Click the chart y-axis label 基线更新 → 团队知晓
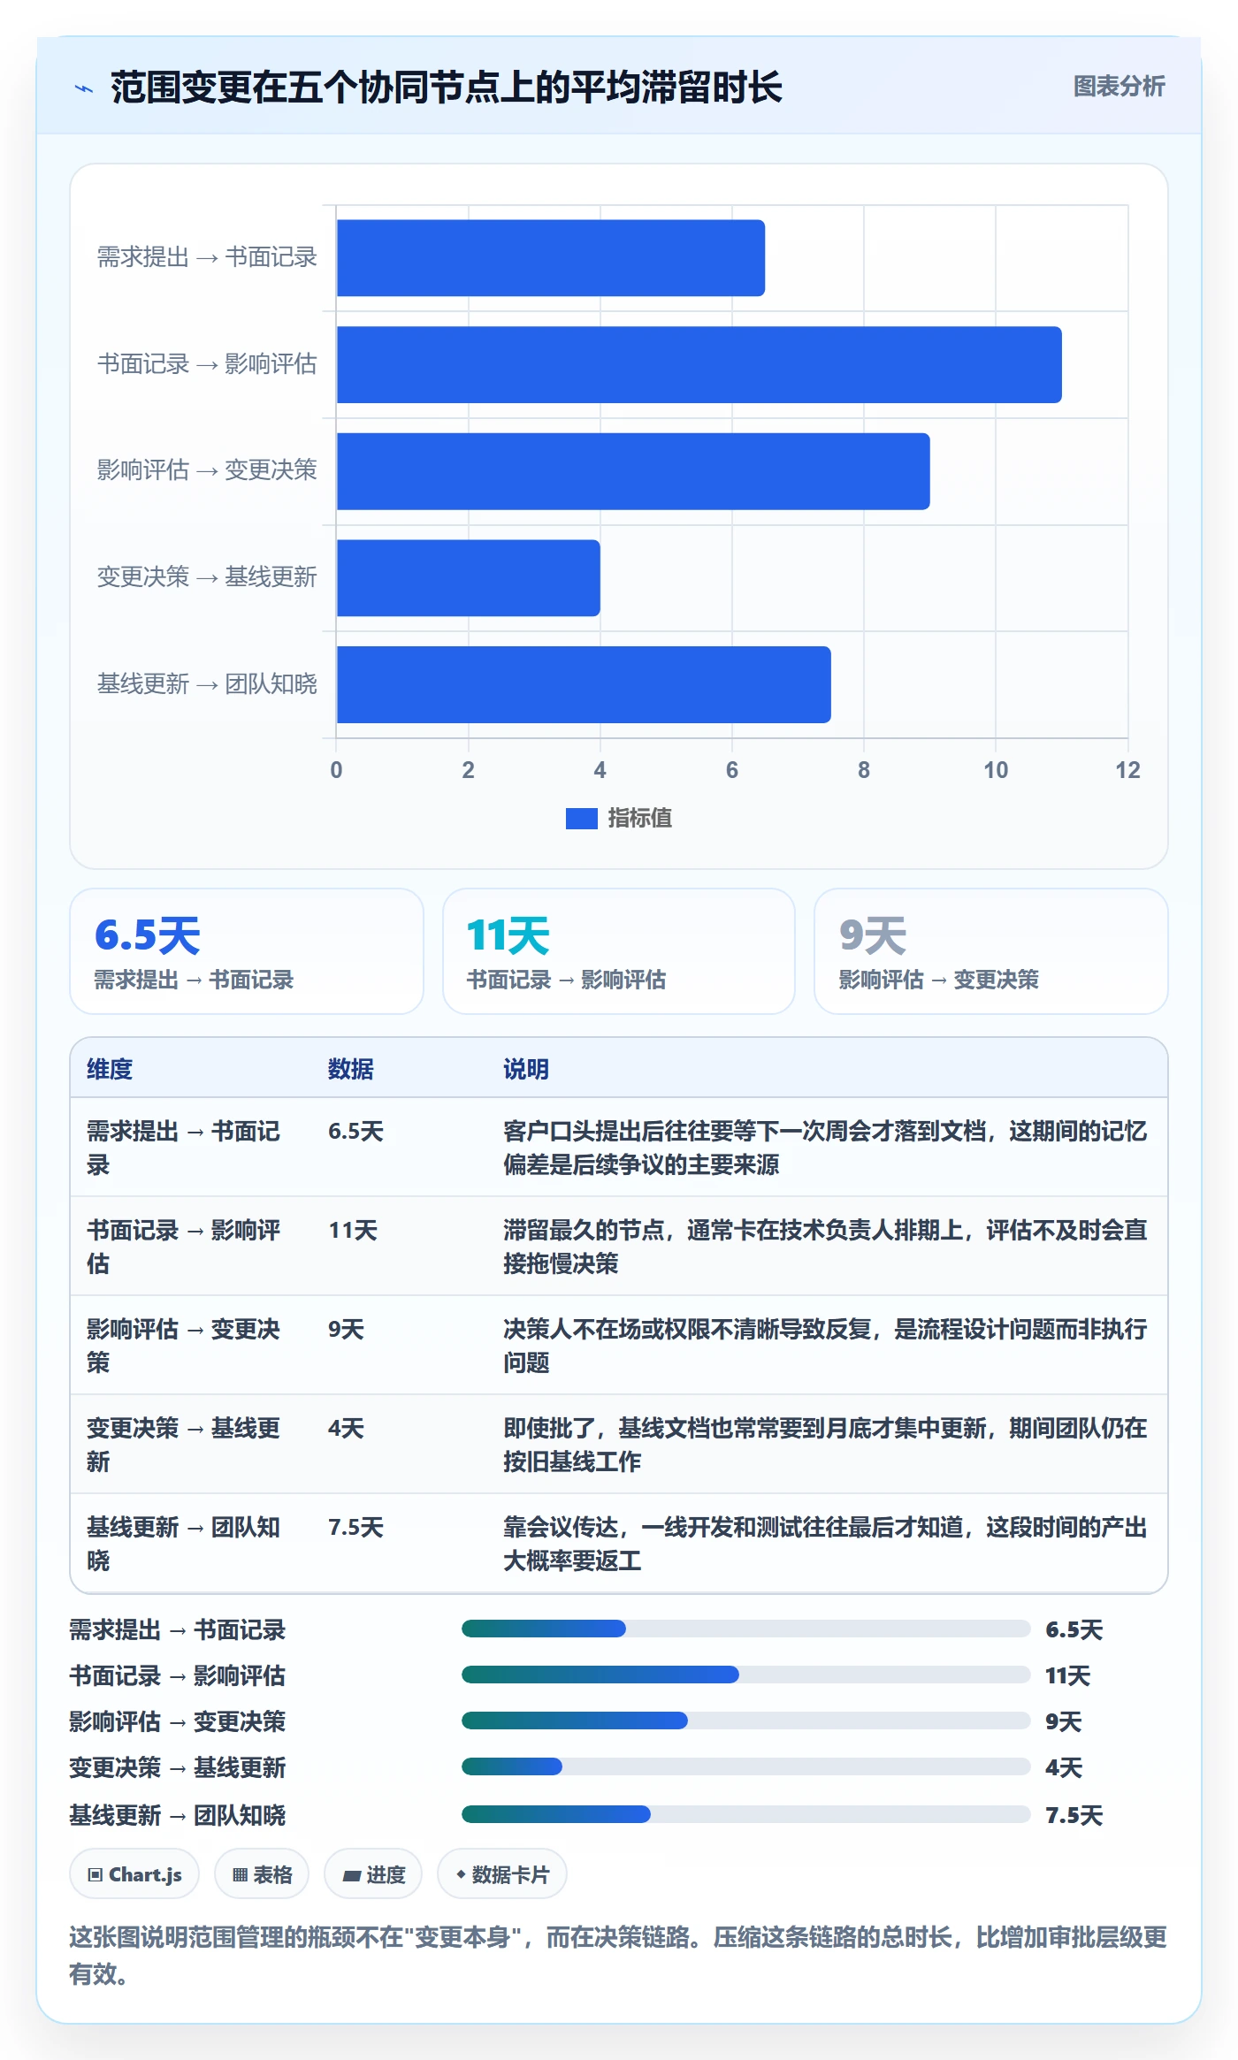Viewport: 1238px width, 2060px height. (207, 684)
